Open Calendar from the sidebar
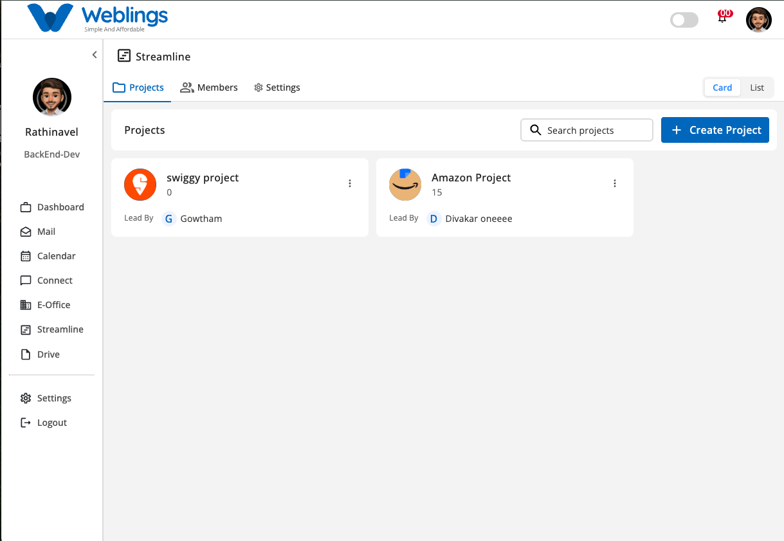Image resolution: width=784 pixels, height=541 pixels. click(48, 256)
